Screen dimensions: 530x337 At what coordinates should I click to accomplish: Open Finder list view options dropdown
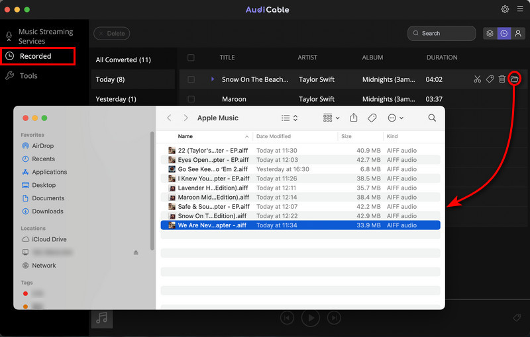pos(290,118)
